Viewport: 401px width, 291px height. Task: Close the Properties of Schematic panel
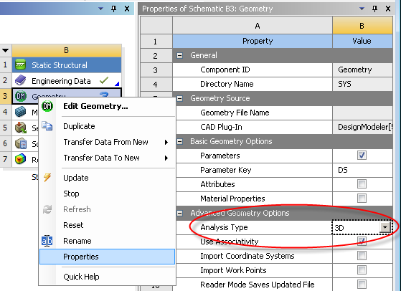coord(387,9)
